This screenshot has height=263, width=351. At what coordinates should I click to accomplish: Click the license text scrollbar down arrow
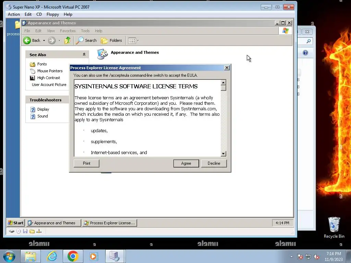click(x=223, y=154)
